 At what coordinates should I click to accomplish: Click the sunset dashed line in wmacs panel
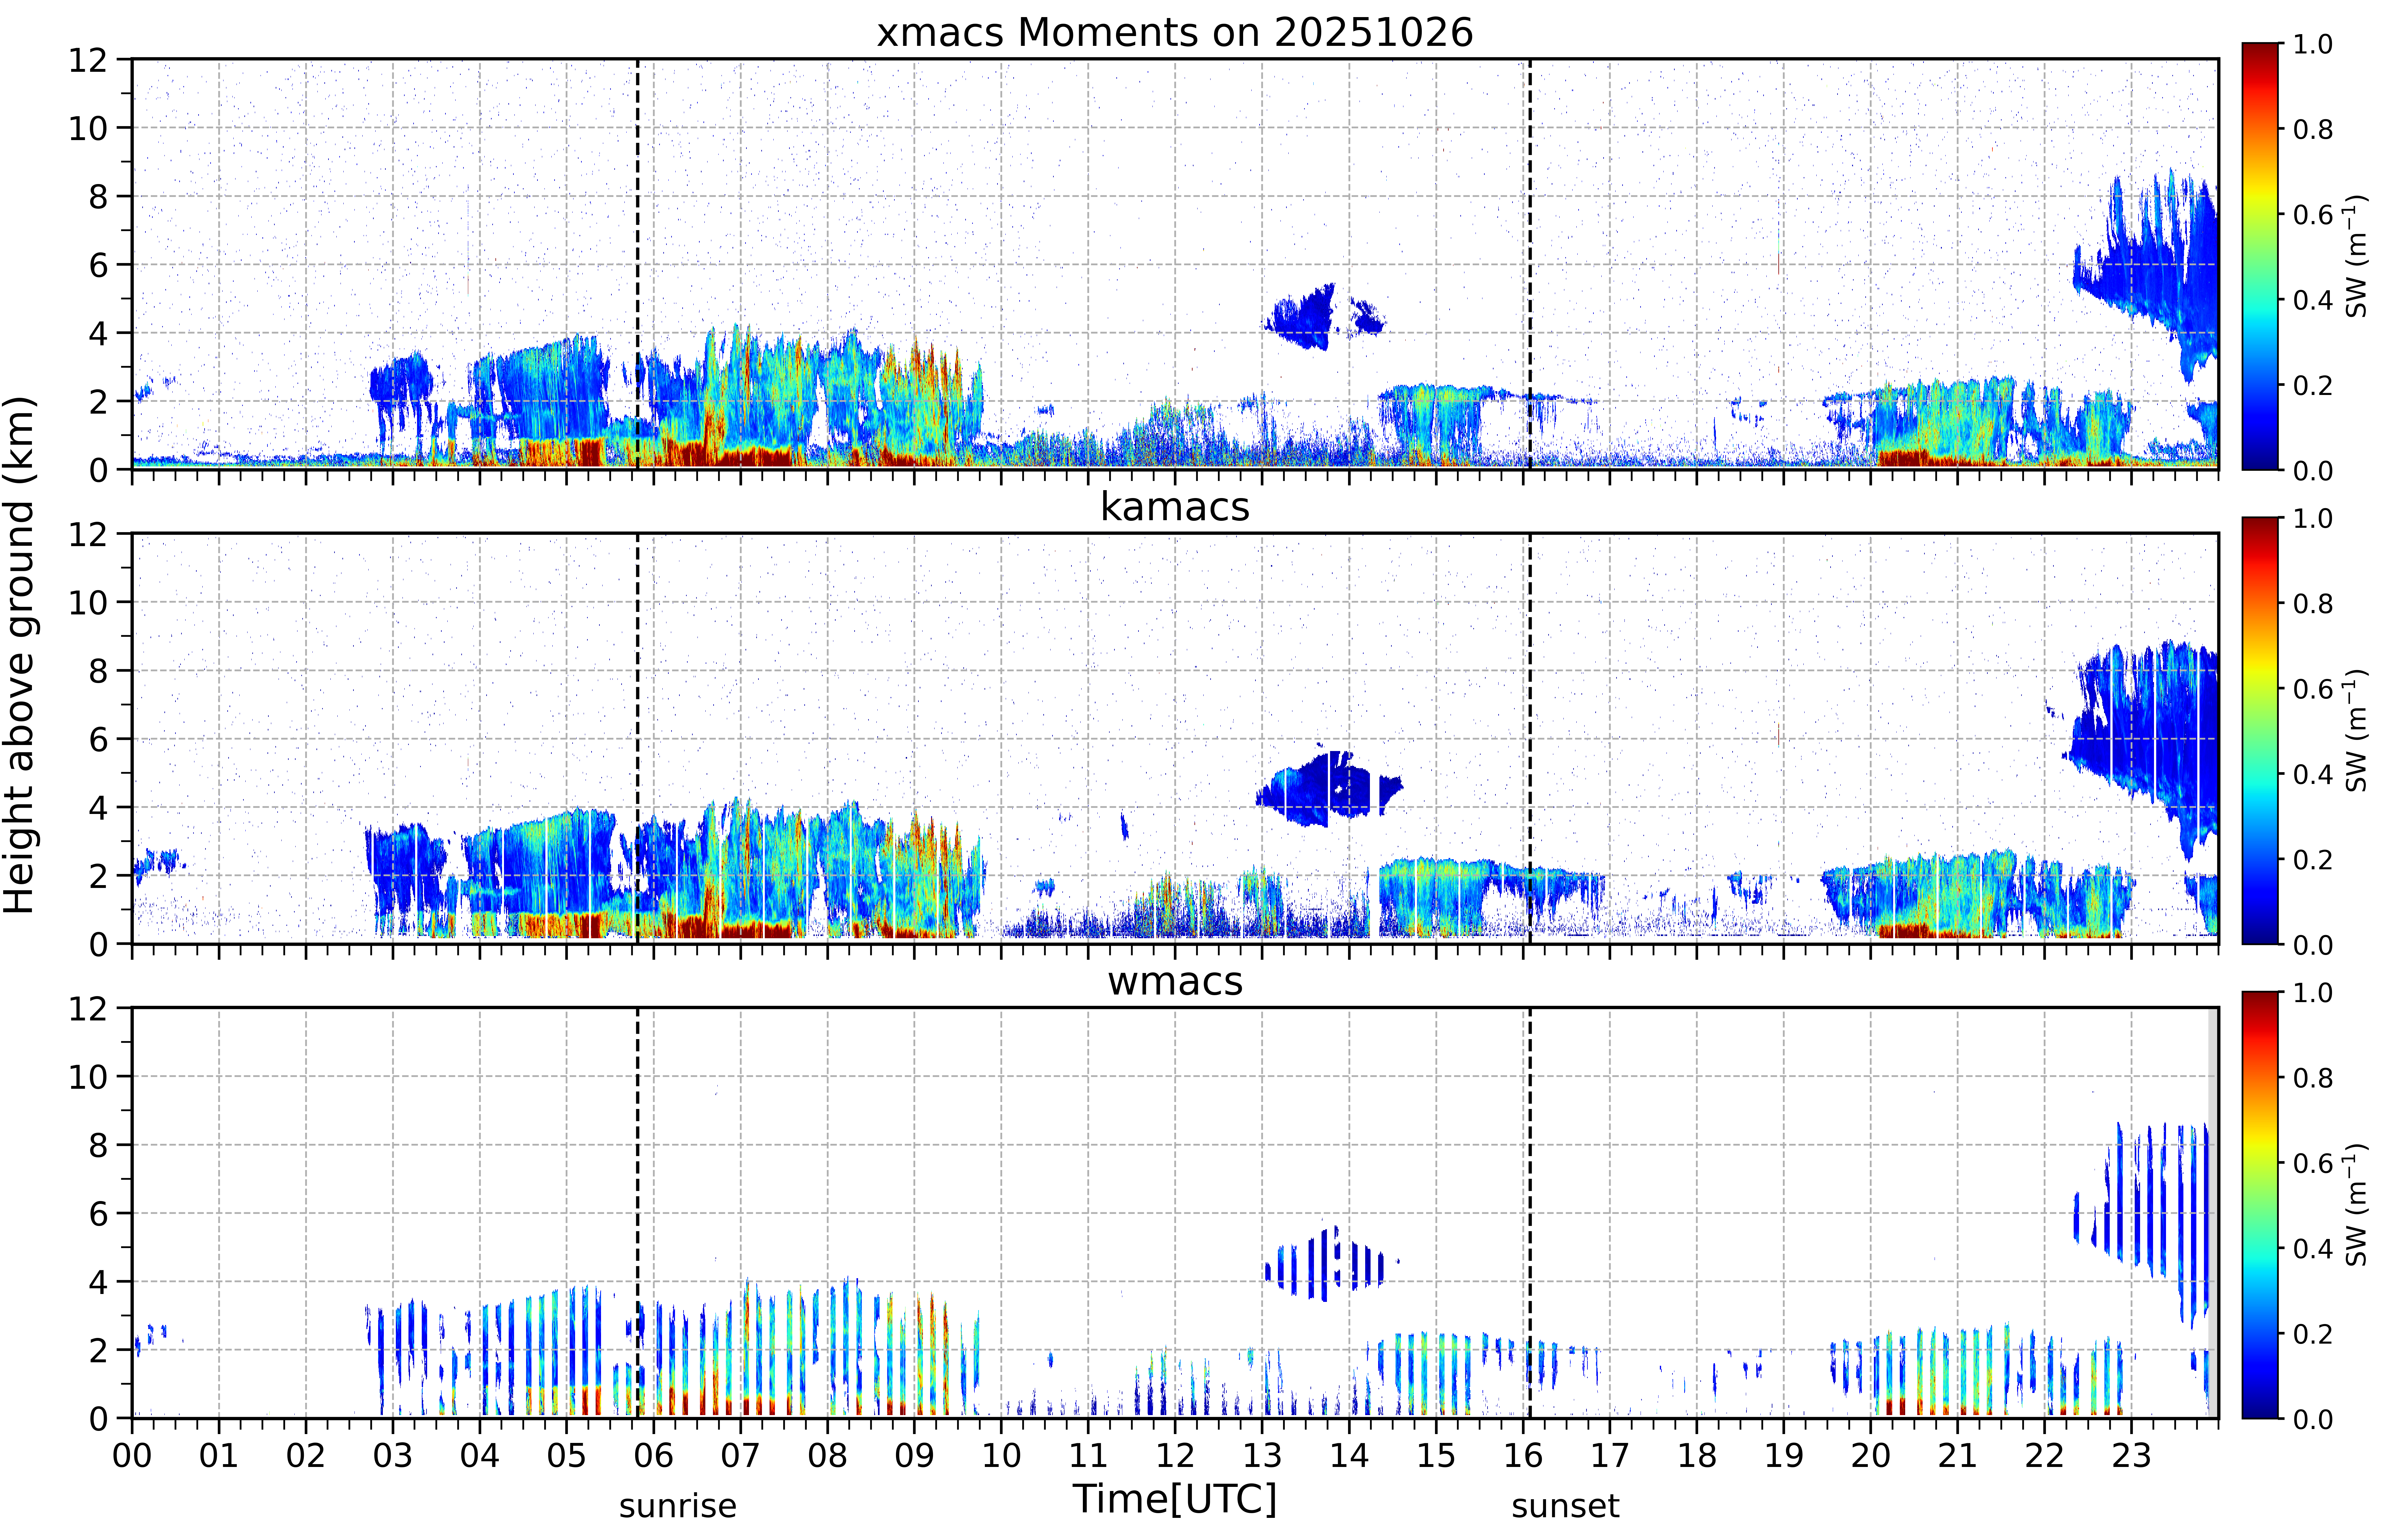click(x=1529, y=1213)
